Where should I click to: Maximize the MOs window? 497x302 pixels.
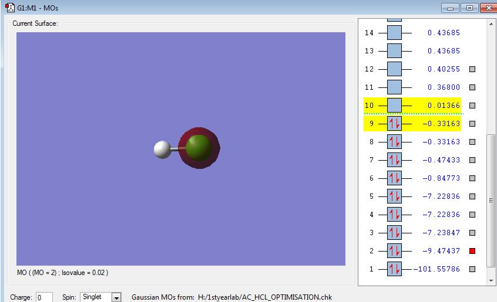click(469, 8)
